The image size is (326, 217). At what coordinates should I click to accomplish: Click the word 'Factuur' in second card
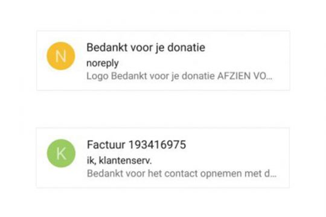(106, 145)
